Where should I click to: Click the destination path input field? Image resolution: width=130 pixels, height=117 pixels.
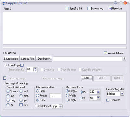(88, 59)
